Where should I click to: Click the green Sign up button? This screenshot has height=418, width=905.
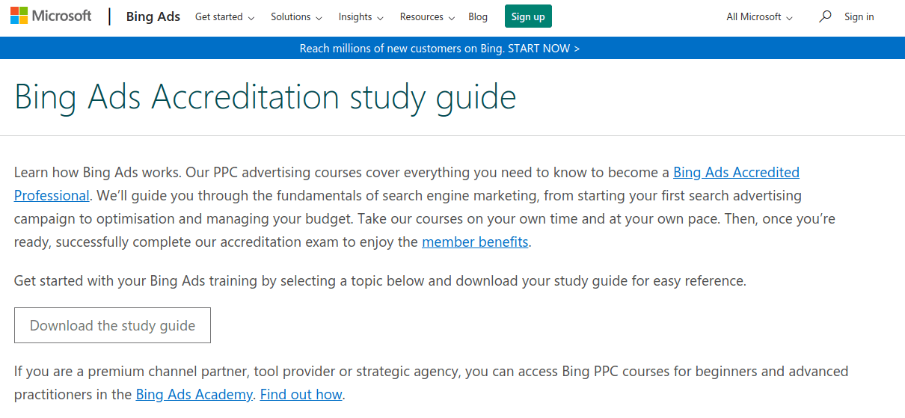tap(528, 16)
